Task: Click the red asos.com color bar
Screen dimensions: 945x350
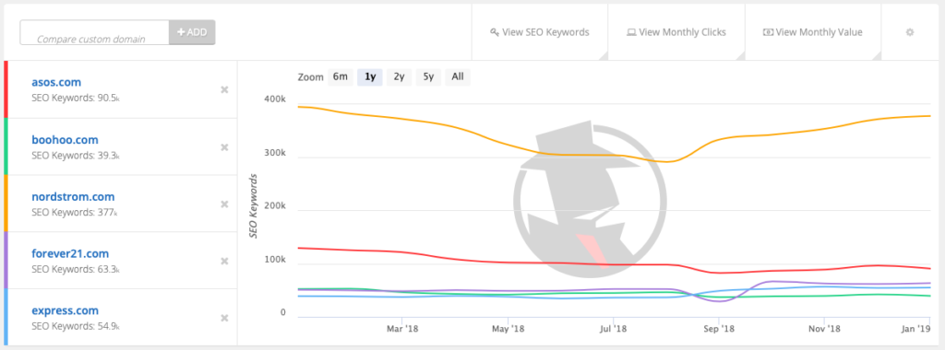Action: 6,89
